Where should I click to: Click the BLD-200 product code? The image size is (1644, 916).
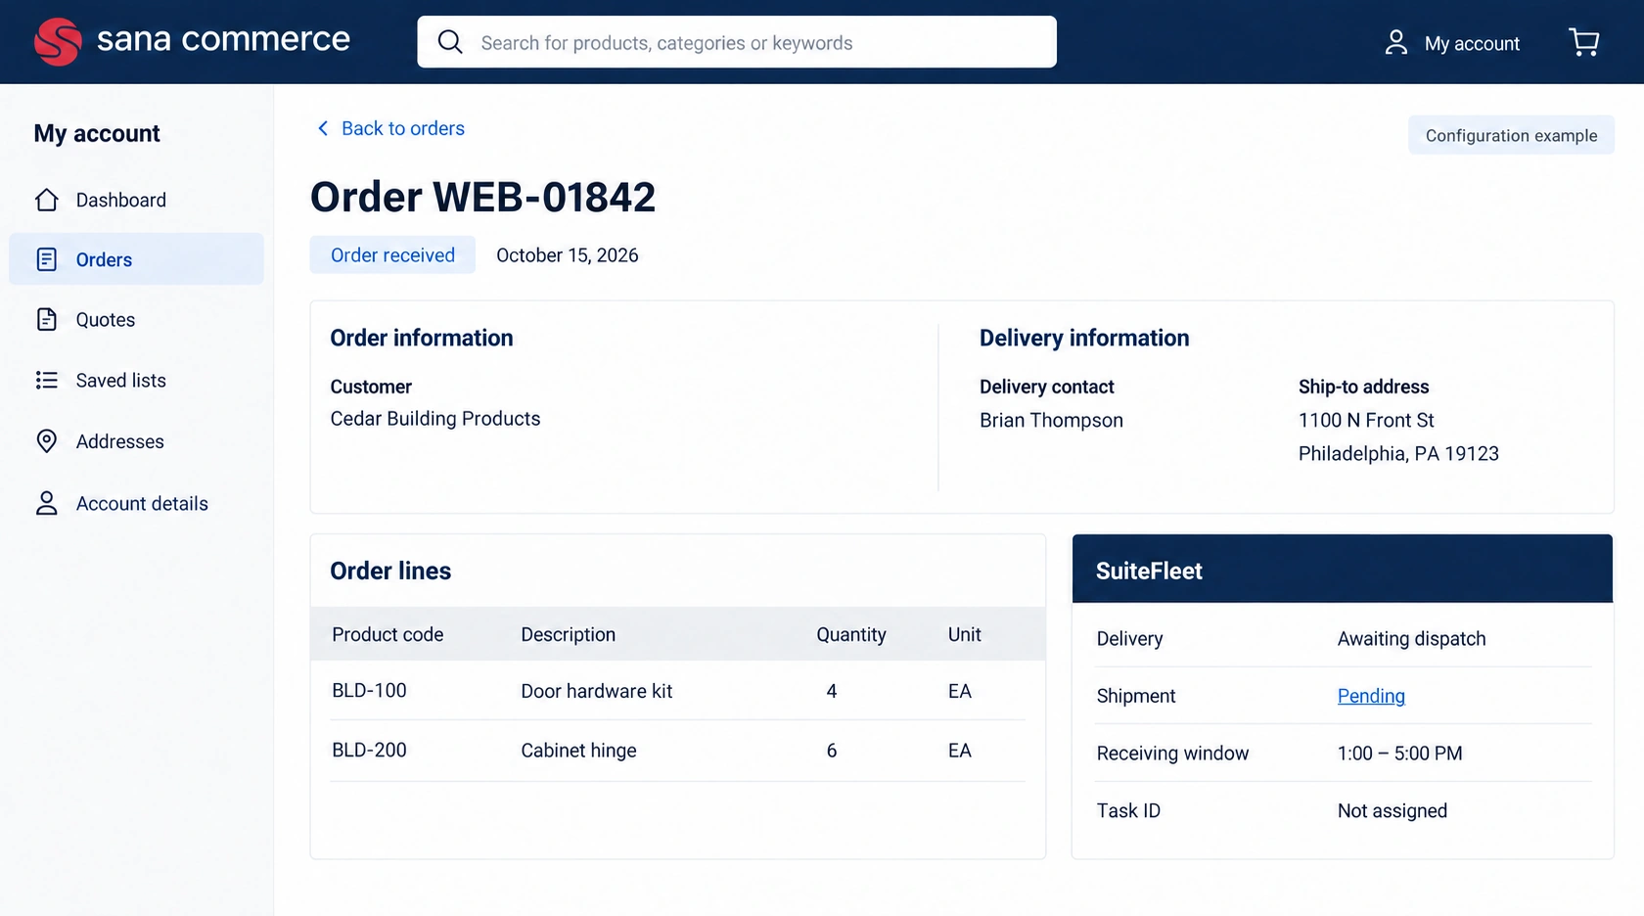pos(369,751)
